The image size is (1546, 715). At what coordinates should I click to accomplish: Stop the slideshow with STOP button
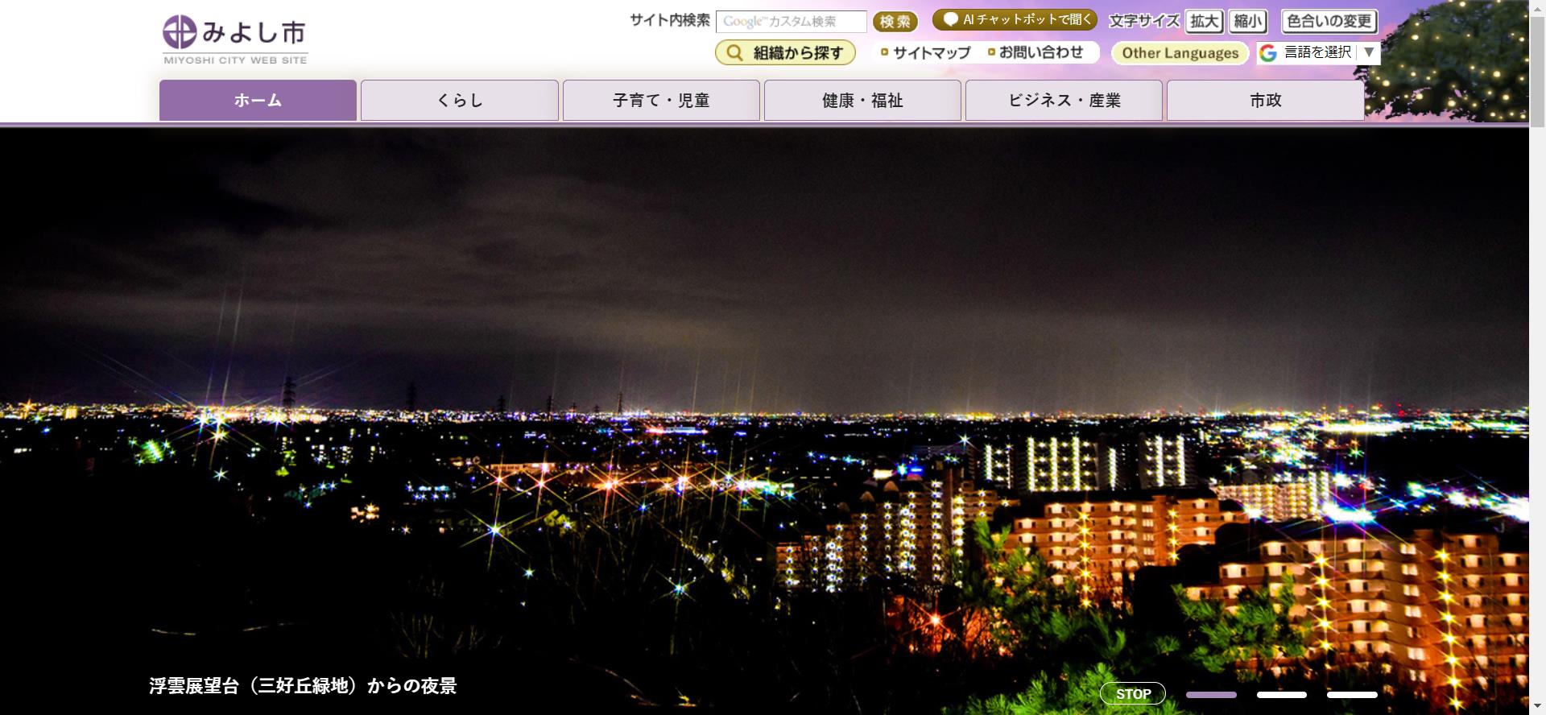point(1132,693)
